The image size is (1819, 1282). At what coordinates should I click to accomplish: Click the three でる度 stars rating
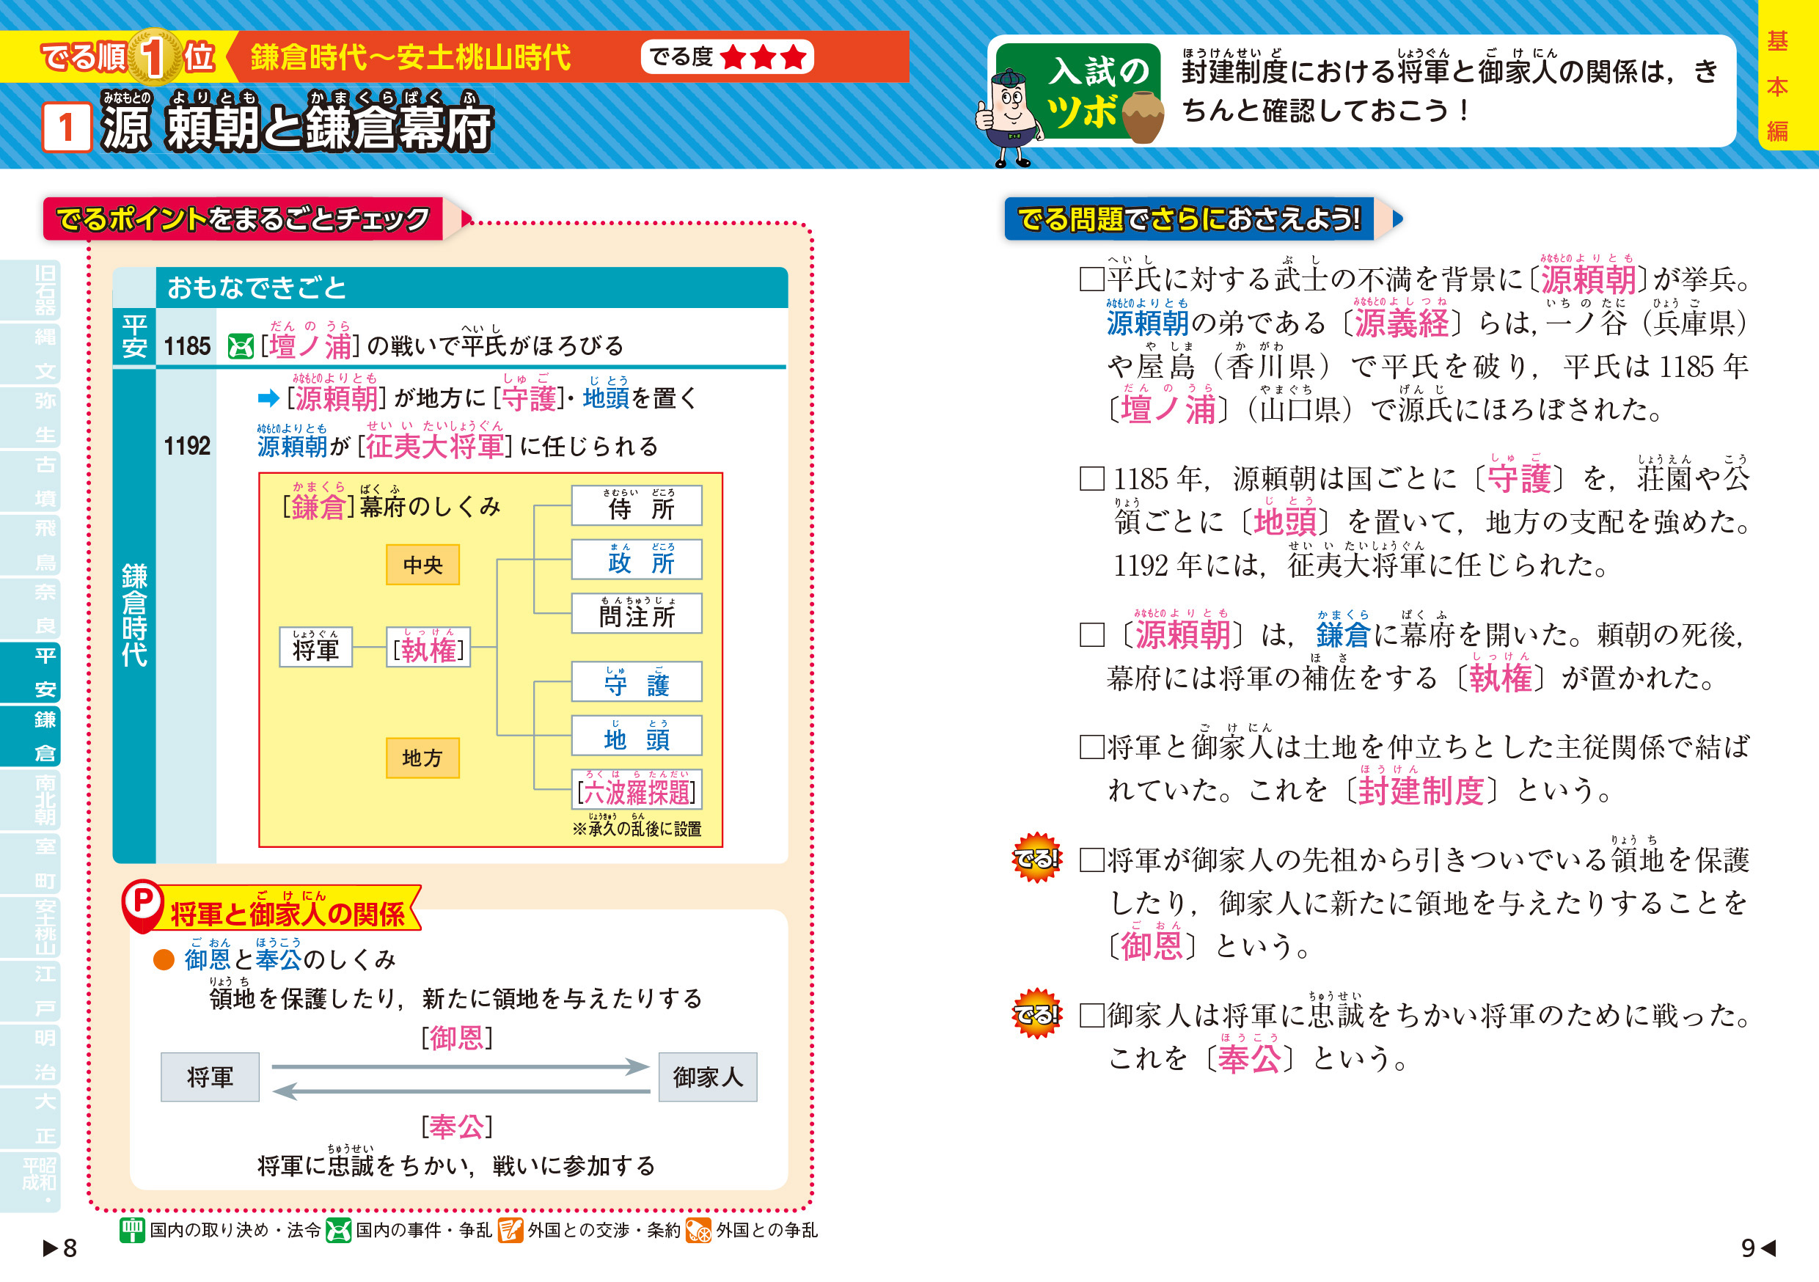click(764, 57)
